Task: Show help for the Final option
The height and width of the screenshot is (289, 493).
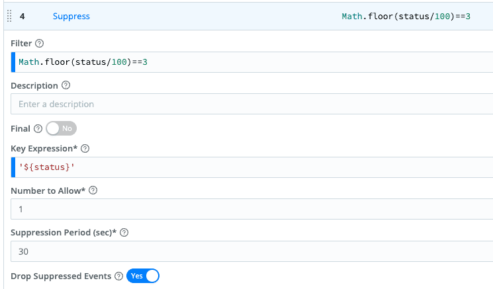Action: point(38,128)
